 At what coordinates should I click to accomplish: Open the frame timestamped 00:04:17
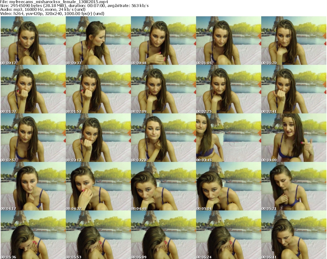coord(33,186)
